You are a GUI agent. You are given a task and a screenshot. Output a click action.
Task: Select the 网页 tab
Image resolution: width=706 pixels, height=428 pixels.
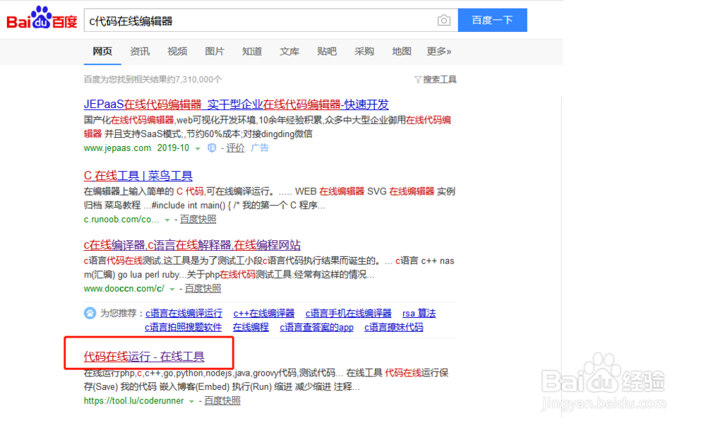(x=102, y=52)
